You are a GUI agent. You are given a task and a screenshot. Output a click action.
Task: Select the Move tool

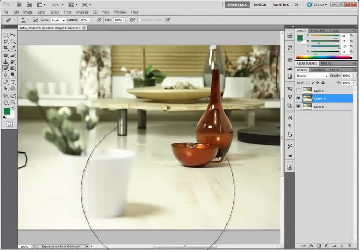(13, 35)
